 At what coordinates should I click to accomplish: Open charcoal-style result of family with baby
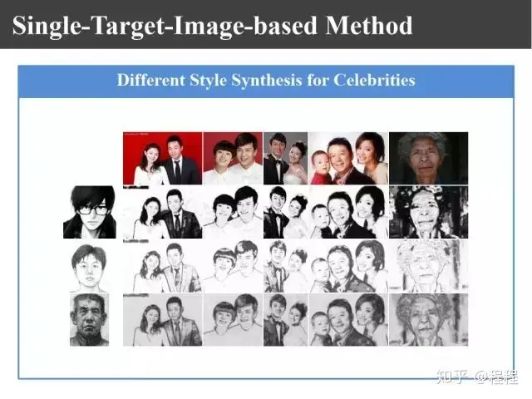coord(348,319)
